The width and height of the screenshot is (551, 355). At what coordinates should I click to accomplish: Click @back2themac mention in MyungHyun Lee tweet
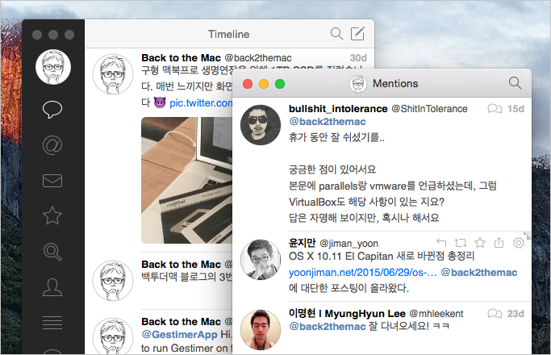tap(328, 327)
